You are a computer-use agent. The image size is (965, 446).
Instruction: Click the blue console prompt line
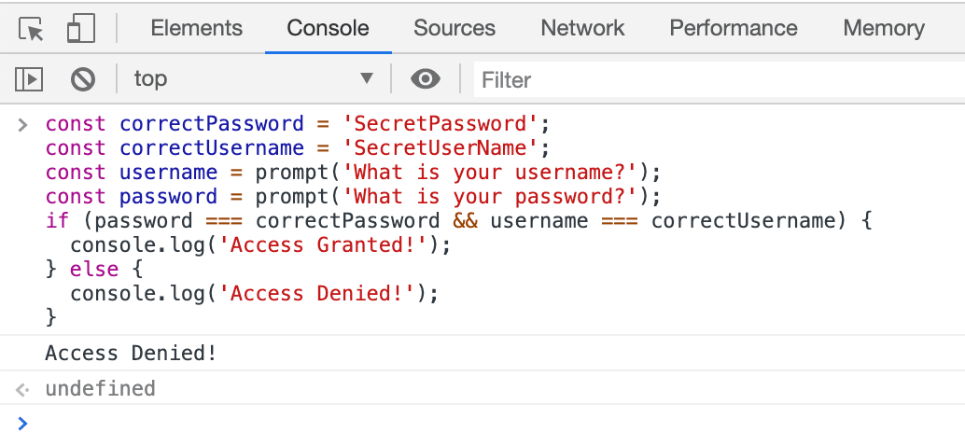coord(467,424)
